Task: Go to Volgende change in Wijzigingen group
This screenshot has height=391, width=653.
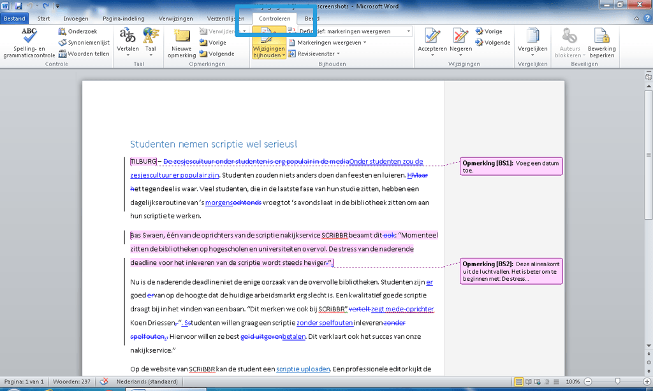Action: [x=493, y=43]
